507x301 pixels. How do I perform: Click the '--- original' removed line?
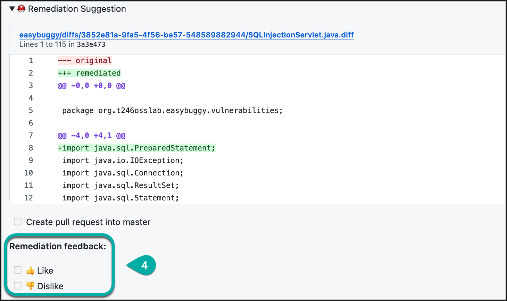(x=85, y=61)
